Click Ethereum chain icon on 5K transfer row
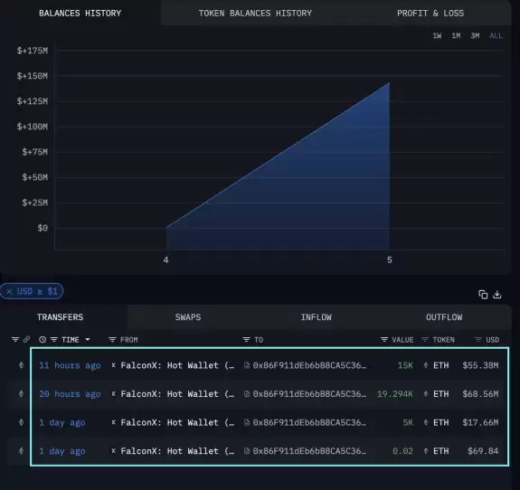Image resolution: width=520 pixels, height=490 pixels. point(21,422)
